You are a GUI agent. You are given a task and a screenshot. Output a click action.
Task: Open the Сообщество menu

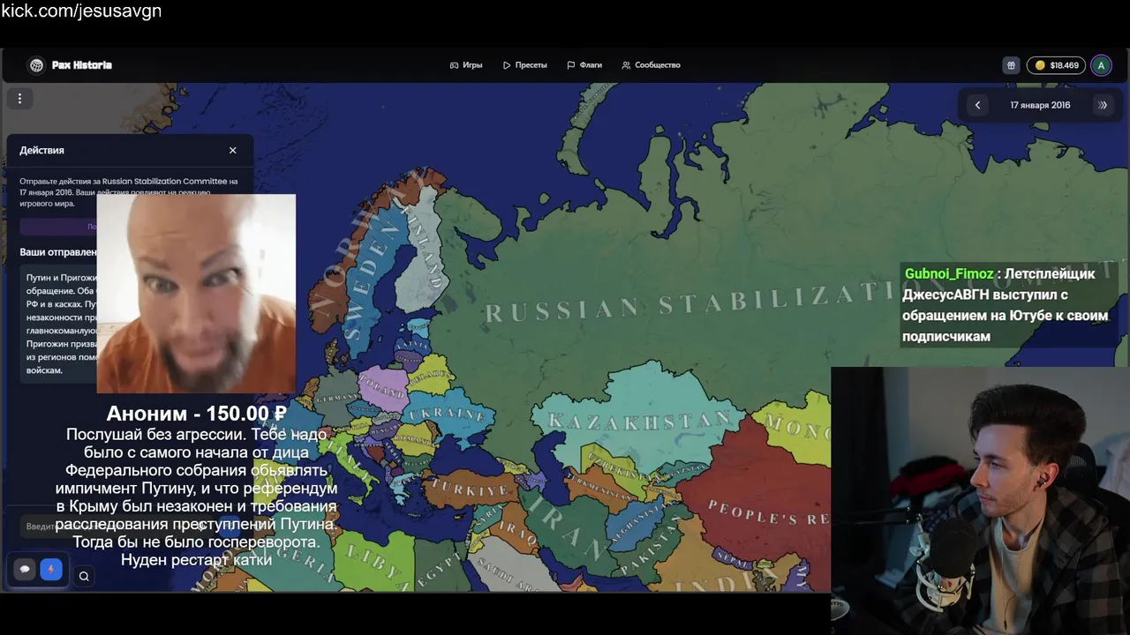click(x=651, y=65)
